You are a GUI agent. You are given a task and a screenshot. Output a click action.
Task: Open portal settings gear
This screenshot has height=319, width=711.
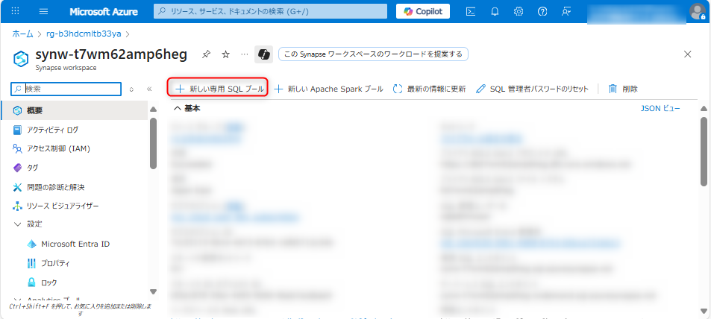pos(519,12)
